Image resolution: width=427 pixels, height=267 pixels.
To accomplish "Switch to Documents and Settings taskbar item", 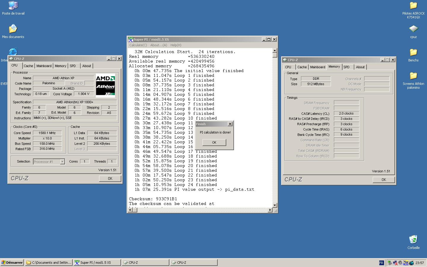I will (x=49, y=263).
